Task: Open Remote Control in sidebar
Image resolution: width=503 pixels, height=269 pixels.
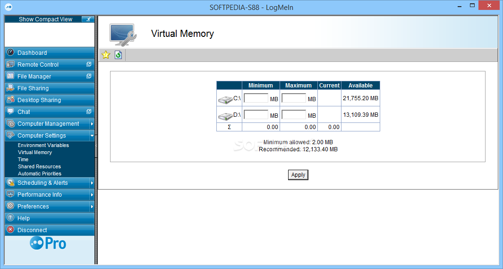Action: (x=50, y=64)
